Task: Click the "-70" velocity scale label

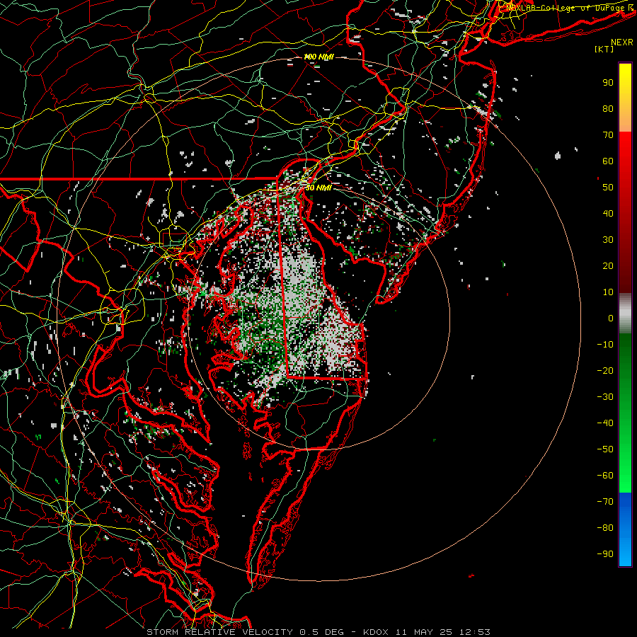Action: point(605,501)
